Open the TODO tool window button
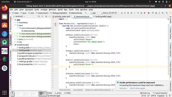Screen dimensions: 172x97 coord(67,93)
